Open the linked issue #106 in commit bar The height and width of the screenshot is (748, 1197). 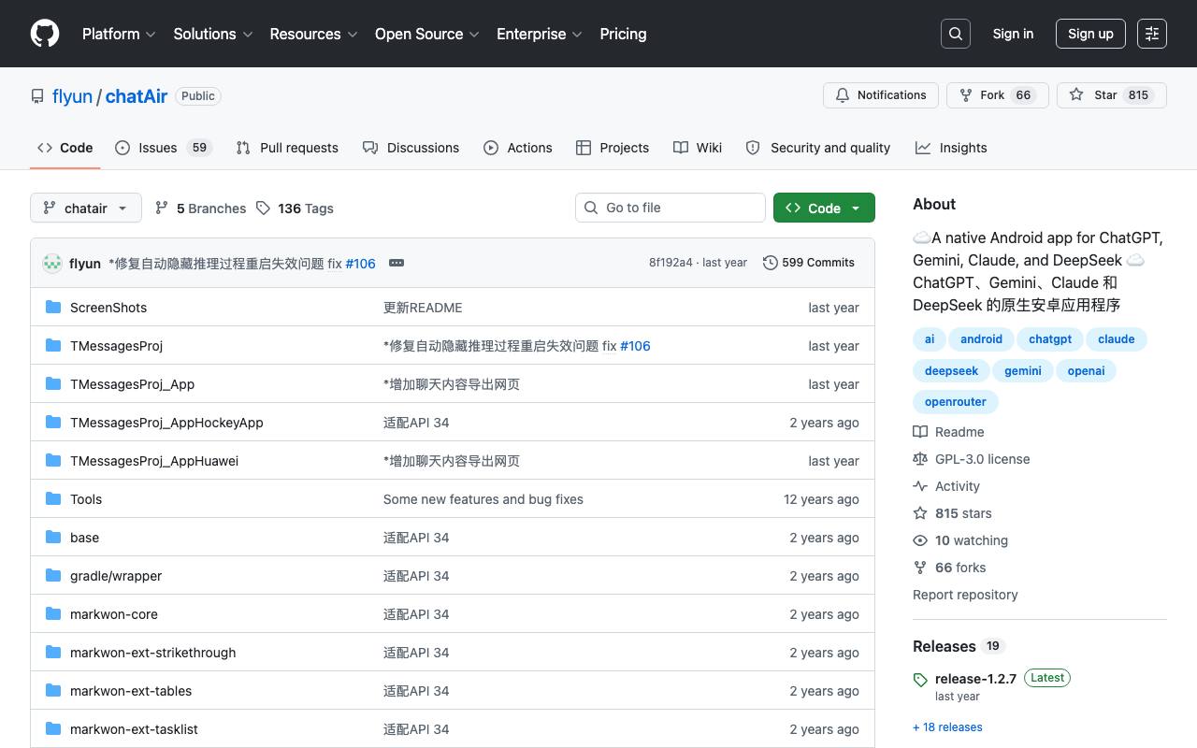click(360, 264)
